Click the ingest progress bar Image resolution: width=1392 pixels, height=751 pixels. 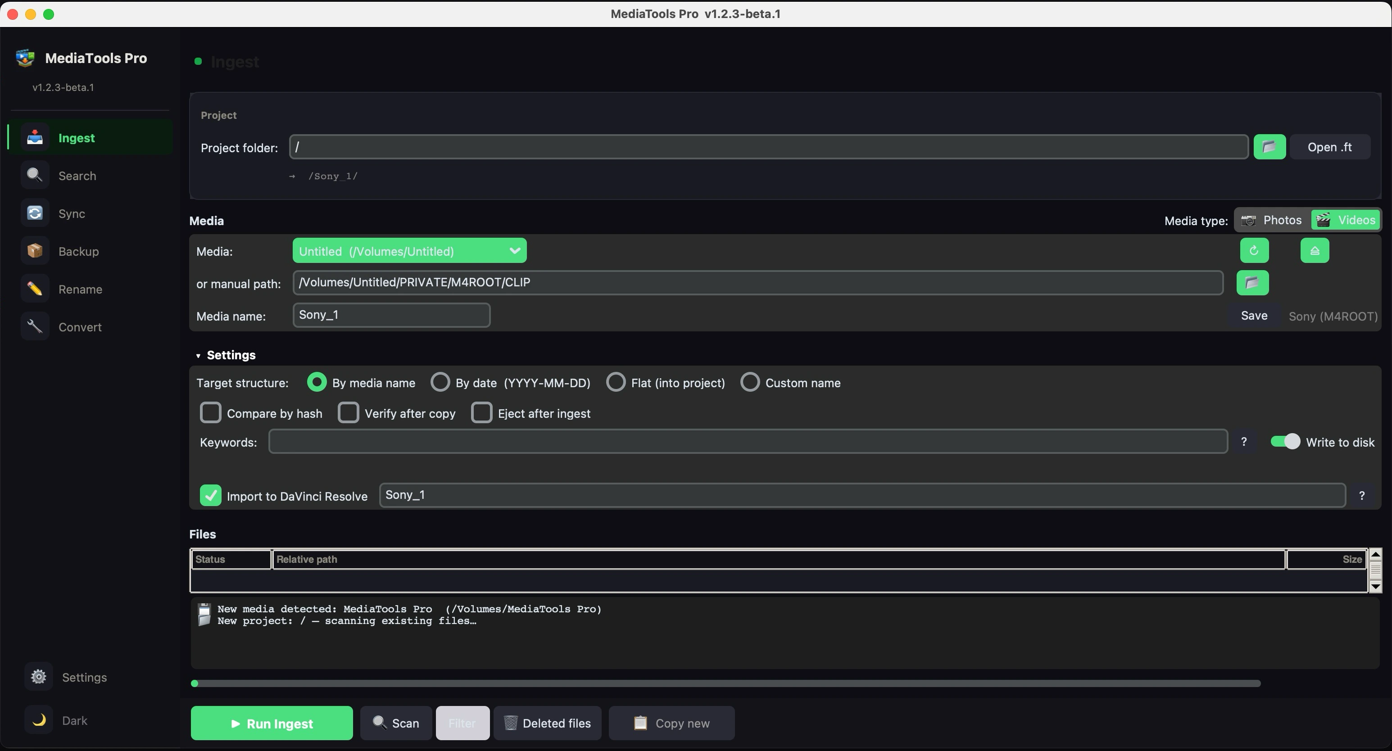(x=725, y=683)
